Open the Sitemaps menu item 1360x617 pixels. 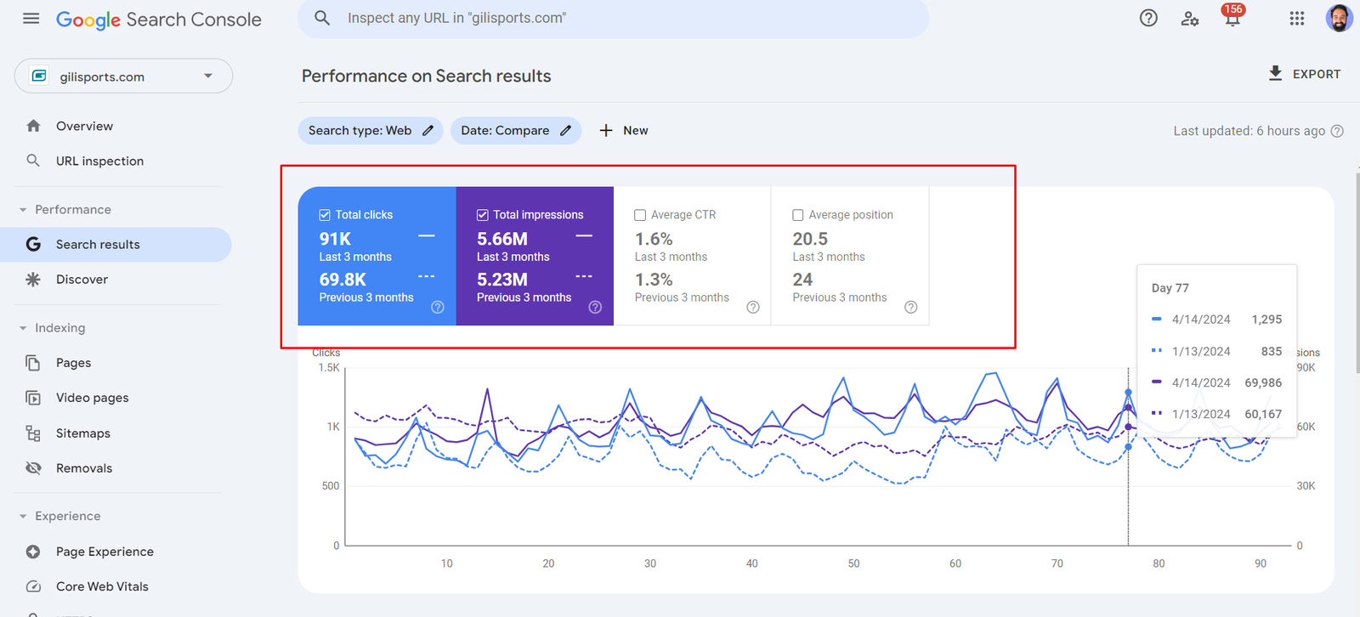83,433
